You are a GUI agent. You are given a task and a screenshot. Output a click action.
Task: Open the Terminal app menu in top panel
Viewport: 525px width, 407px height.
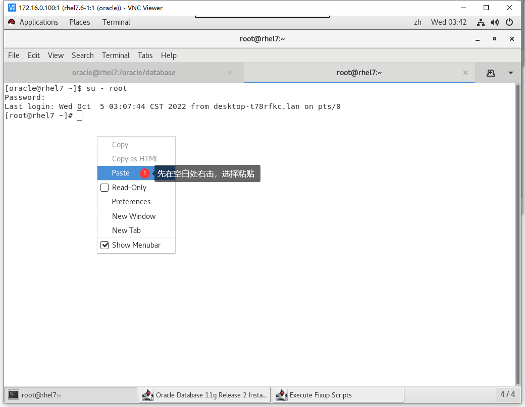pyautogui.click(x=116, y=22)
